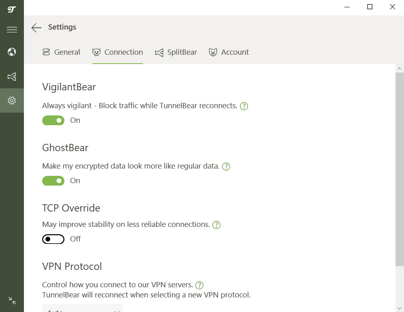The image size is (404, 312).
Task: Click 'Control how you connect' description
Action: click(x=118, y=285)
